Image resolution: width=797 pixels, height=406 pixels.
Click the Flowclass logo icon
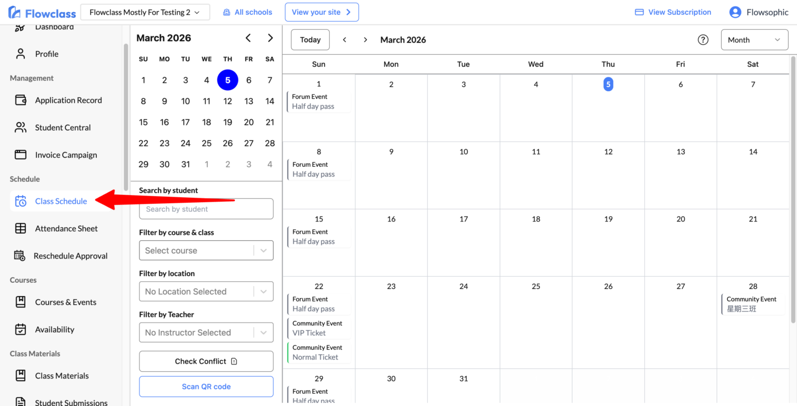point(15,12)
